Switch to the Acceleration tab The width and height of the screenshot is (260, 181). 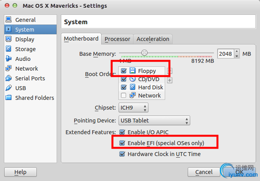(153, 39)
